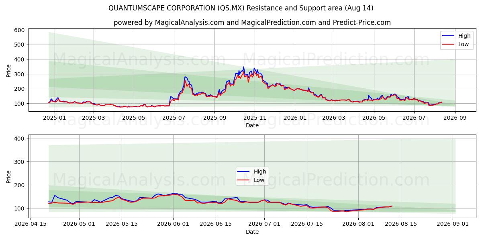
Task: Select the 2026-03 tick label
Action: [x=334, y=118]
